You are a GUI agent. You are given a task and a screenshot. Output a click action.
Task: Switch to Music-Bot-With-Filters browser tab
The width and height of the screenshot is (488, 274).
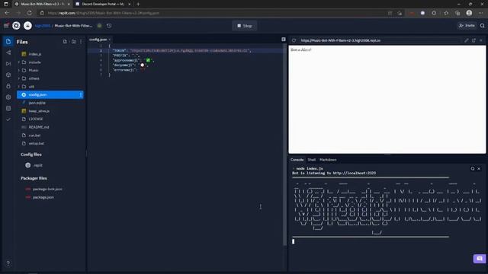[42, 4]
